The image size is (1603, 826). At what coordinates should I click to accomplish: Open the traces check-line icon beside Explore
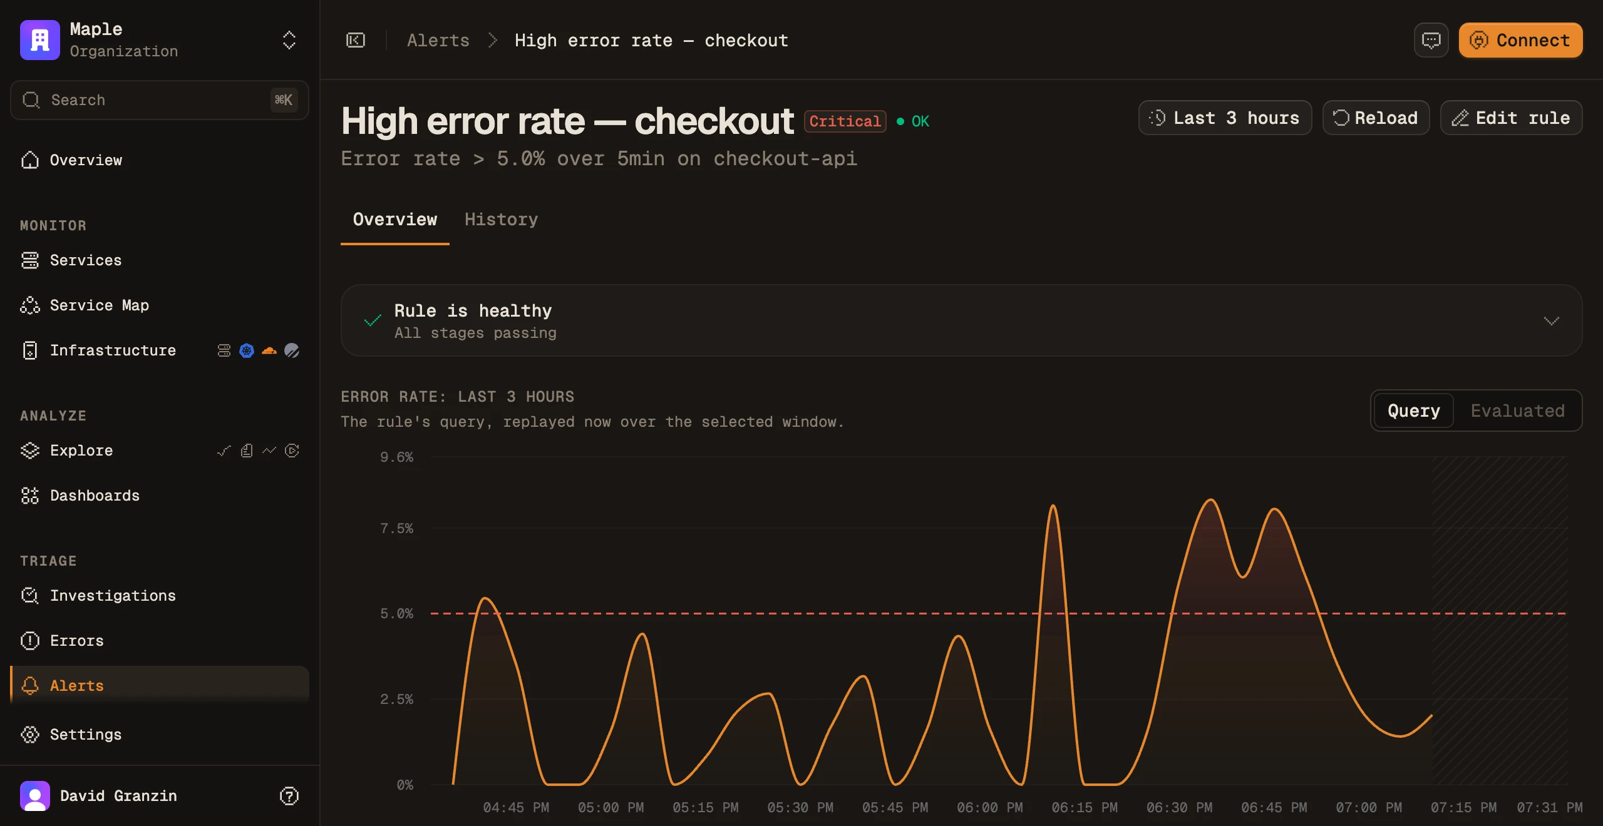click(x=224, y=451)
